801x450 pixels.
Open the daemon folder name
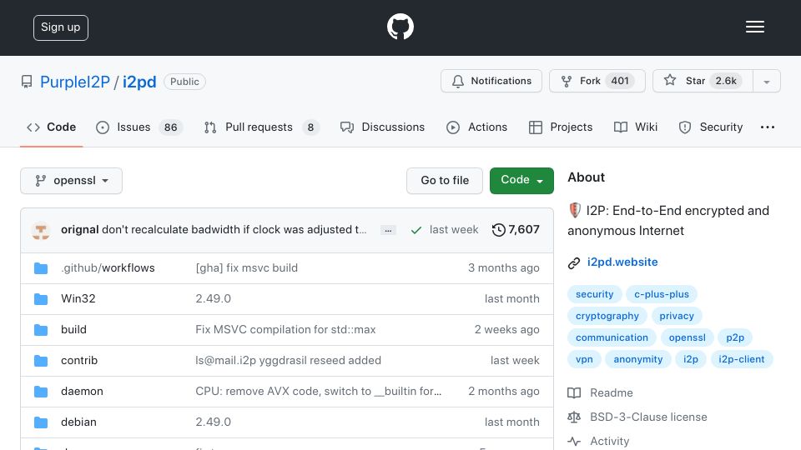(x=82, y=392)
